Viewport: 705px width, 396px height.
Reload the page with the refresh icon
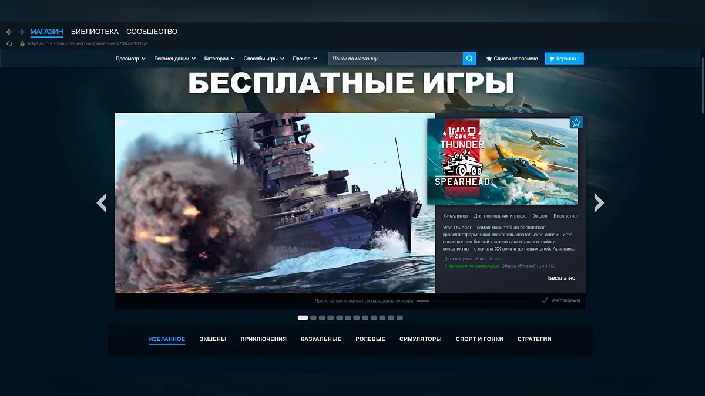click(x=9, y=43)
